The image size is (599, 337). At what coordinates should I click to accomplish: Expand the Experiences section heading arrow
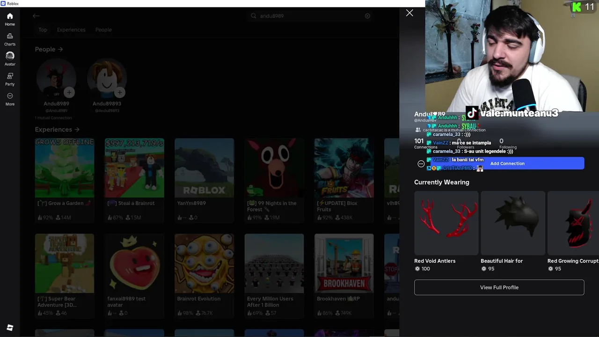pyautogui.click(x=77, y=129)
